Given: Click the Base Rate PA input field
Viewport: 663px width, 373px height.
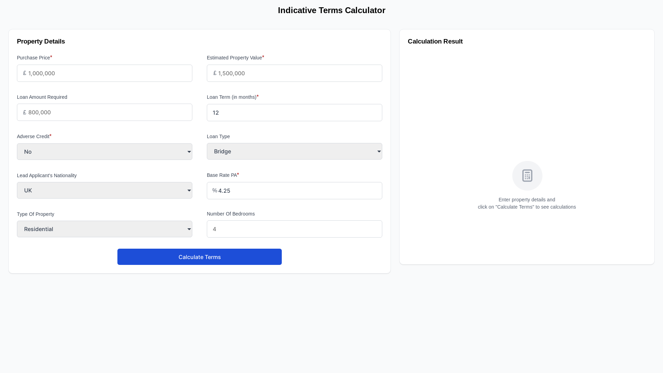Looking at the screenshot, I should 295,191.
